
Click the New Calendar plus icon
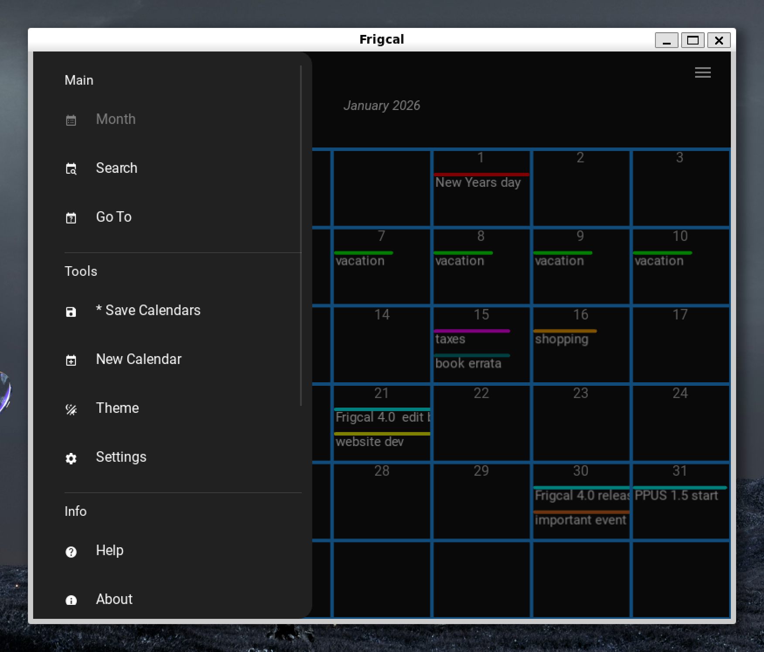pyautogui.click(x=71, y=360)
